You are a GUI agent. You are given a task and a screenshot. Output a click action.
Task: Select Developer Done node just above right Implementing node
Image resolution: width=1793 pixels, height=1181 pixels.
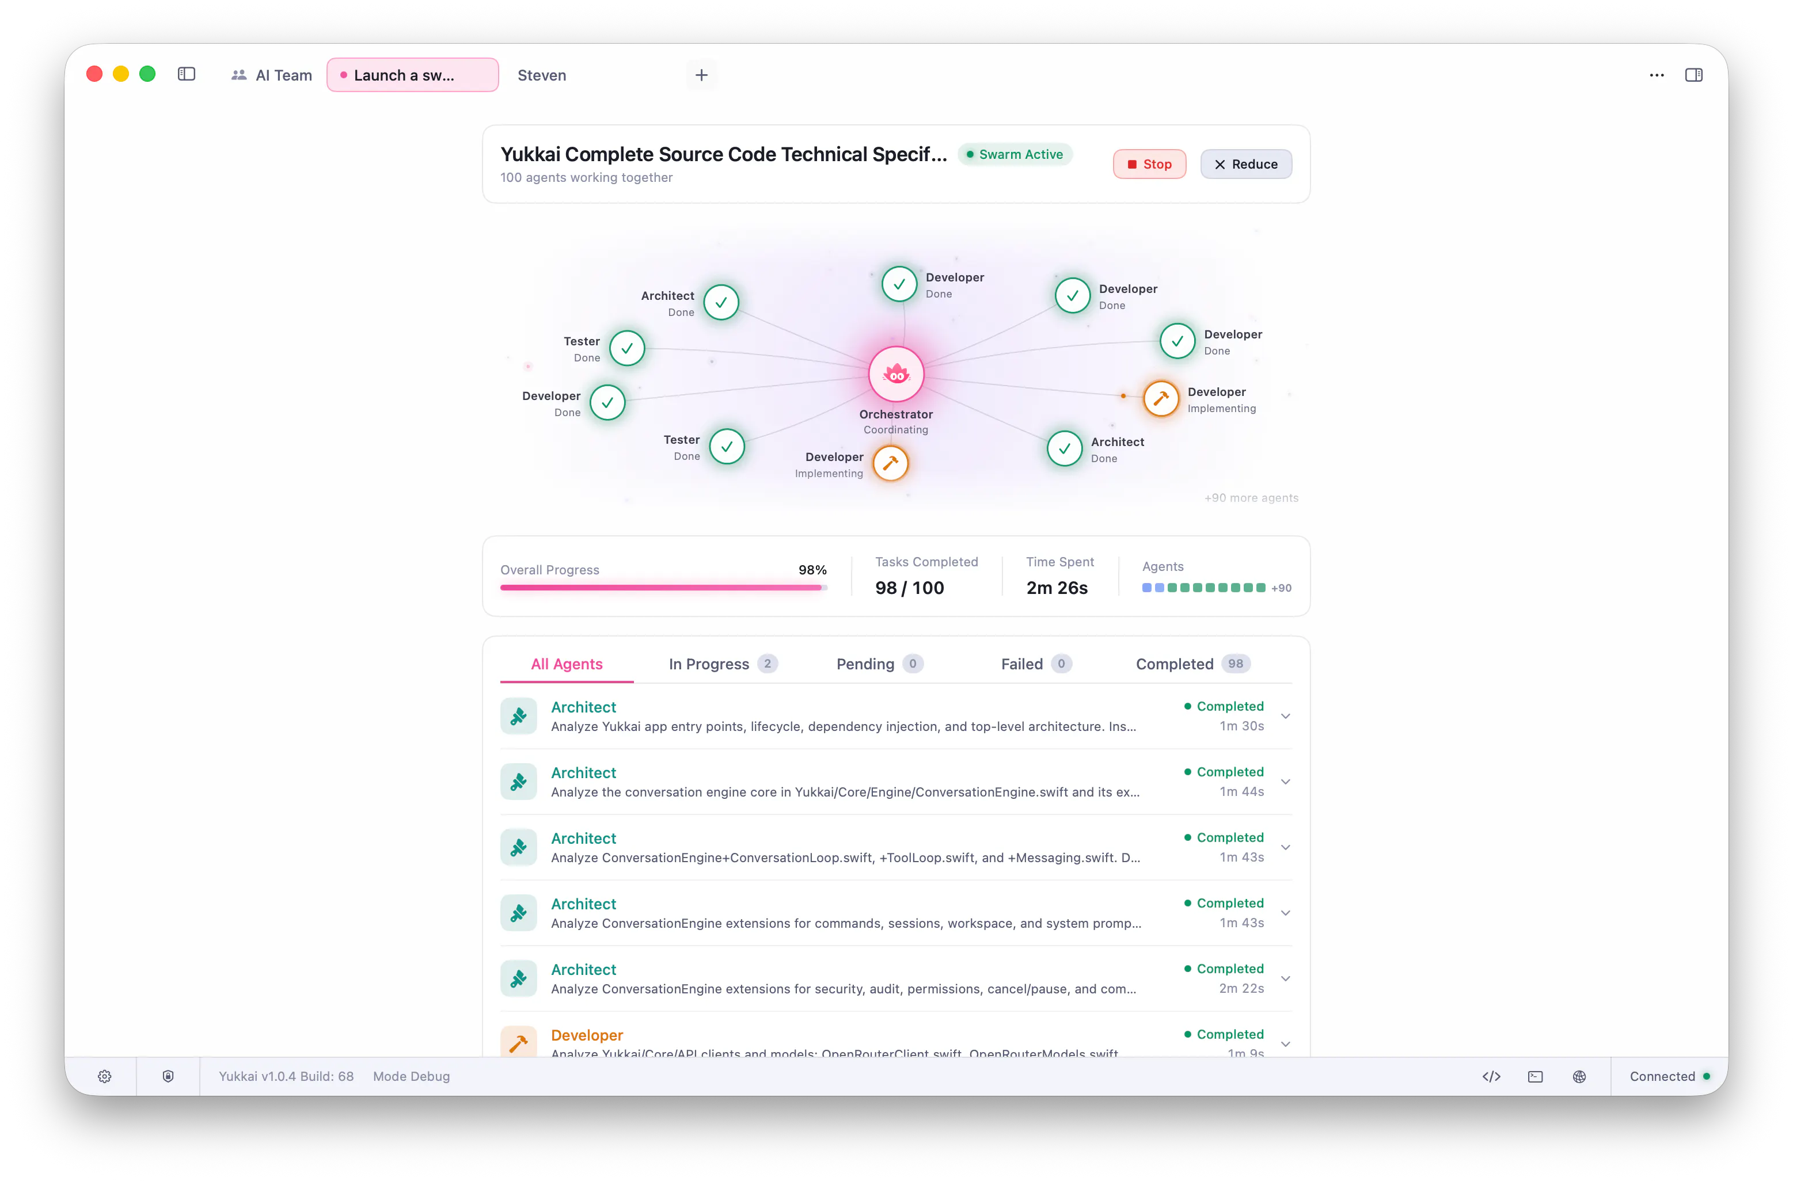[1177, 341]
